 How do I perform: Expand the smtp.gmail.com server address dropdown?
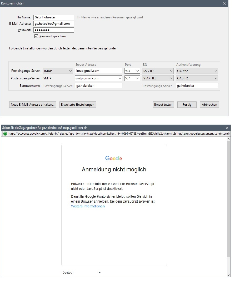tap(120, 78)
